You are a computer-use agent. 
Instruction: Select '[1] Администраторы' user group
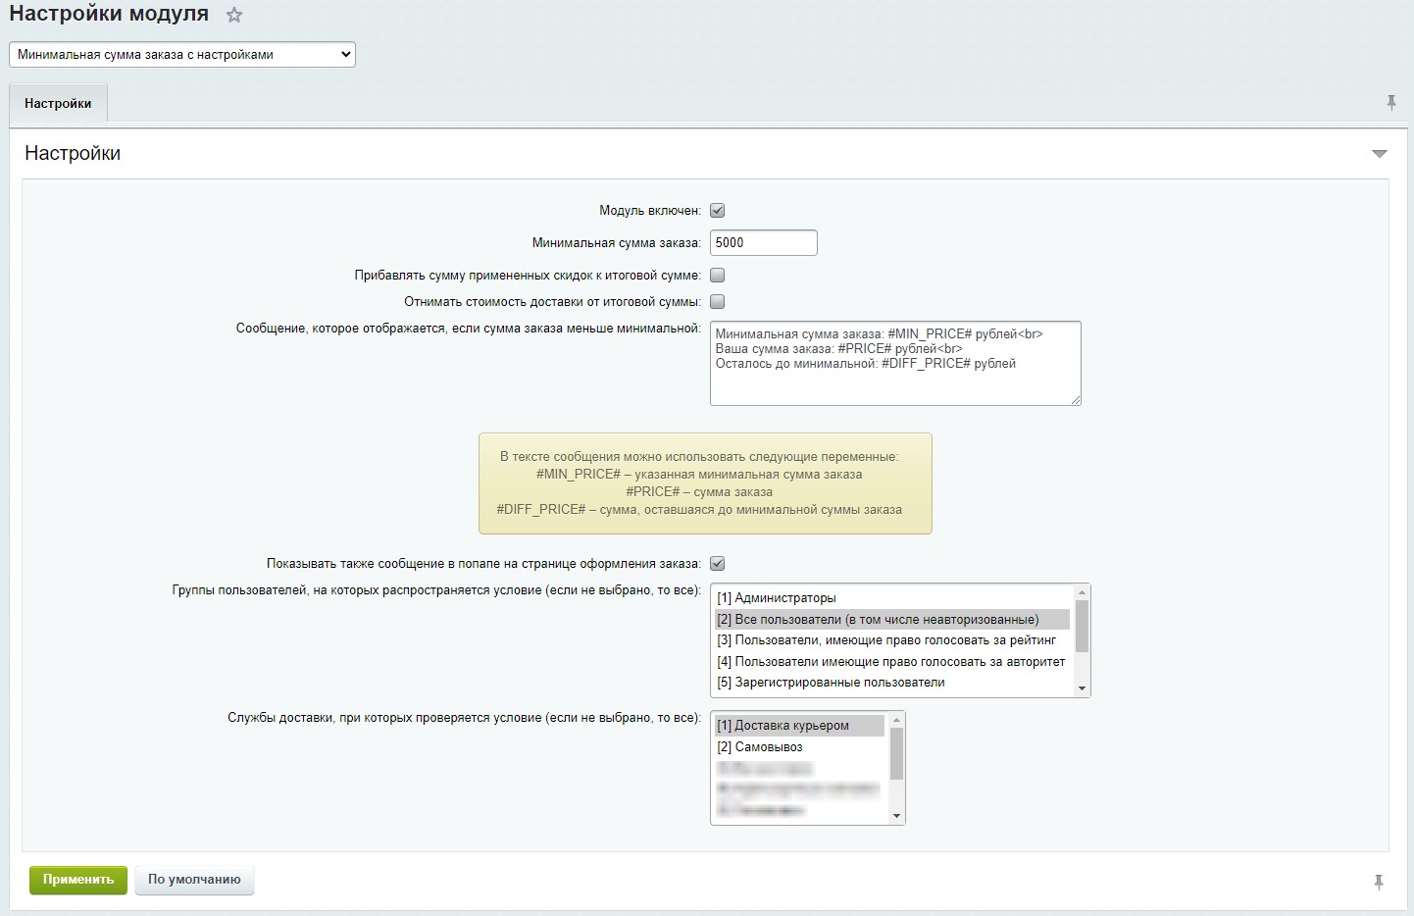point(777,598)
